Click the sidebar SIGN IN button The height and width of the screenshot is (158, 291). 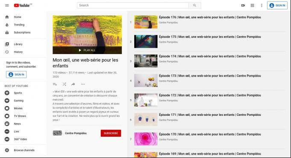pyautogui.click(x=16, y=75)
